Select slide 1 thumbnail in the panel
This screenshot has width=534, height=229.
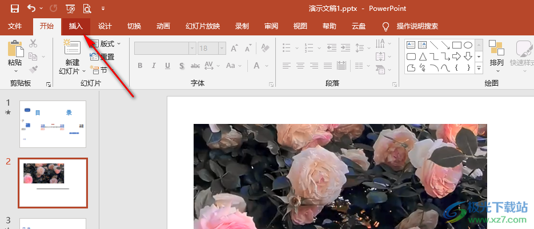click(x=53, y=124)
